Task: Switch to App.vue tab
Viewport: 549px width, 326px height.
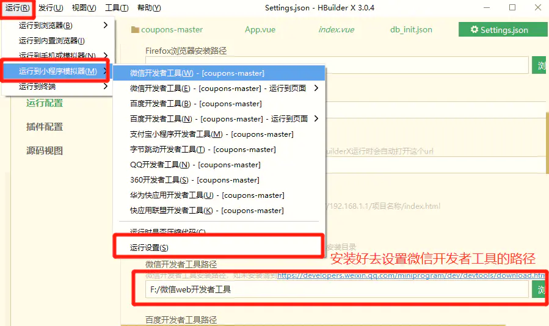Action: (260, 30)
